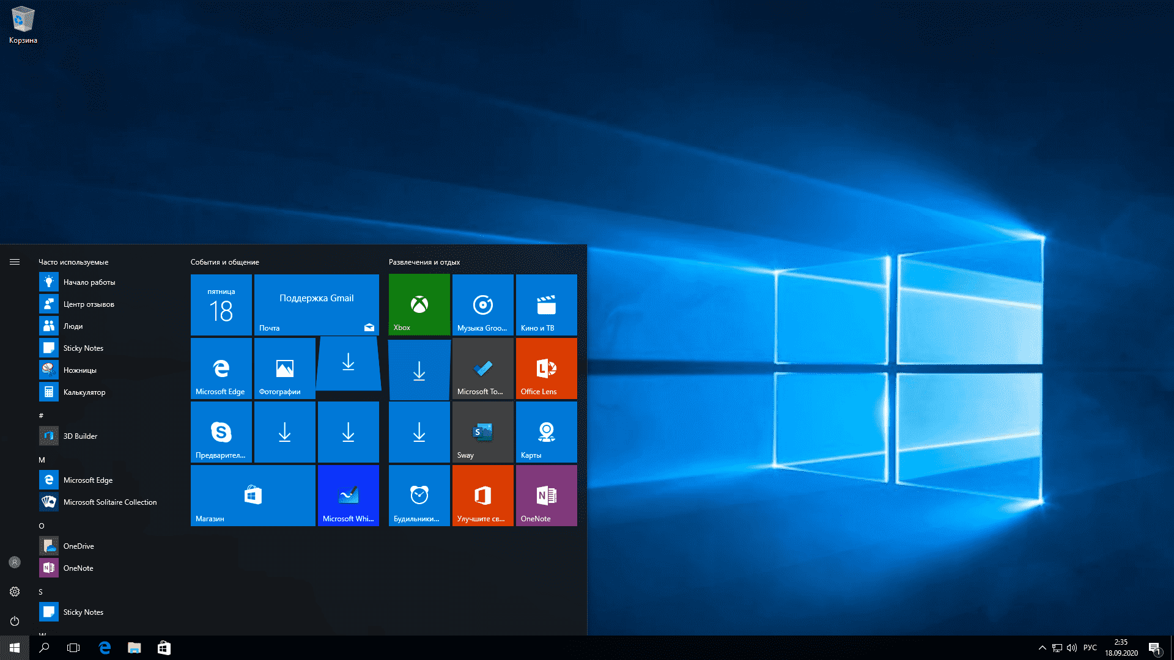Open the Фотографии tile

[x=285, y=369]
